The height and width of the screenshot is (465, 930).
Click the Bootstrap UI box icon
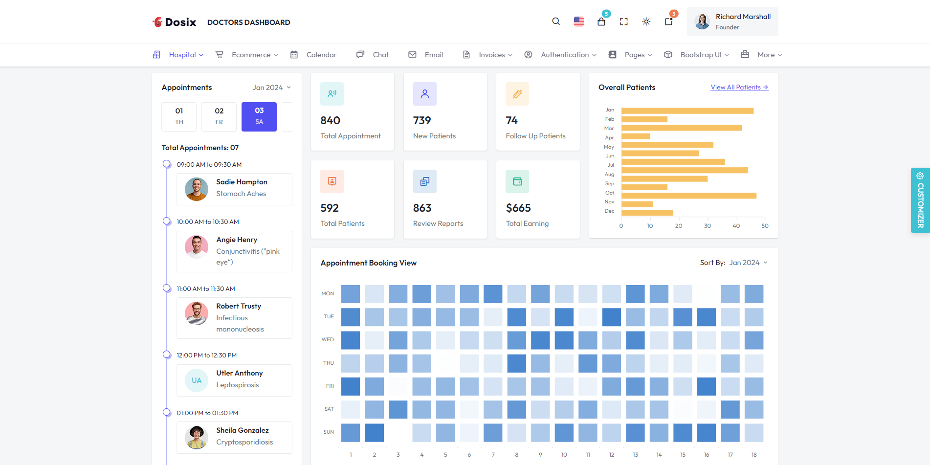tap(668, 55)
